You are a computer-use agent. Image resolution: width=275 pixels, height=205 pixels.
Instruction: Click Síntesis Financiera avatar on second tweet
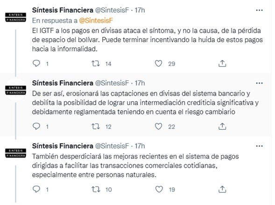pyautogui.click(x=15, y=90)
